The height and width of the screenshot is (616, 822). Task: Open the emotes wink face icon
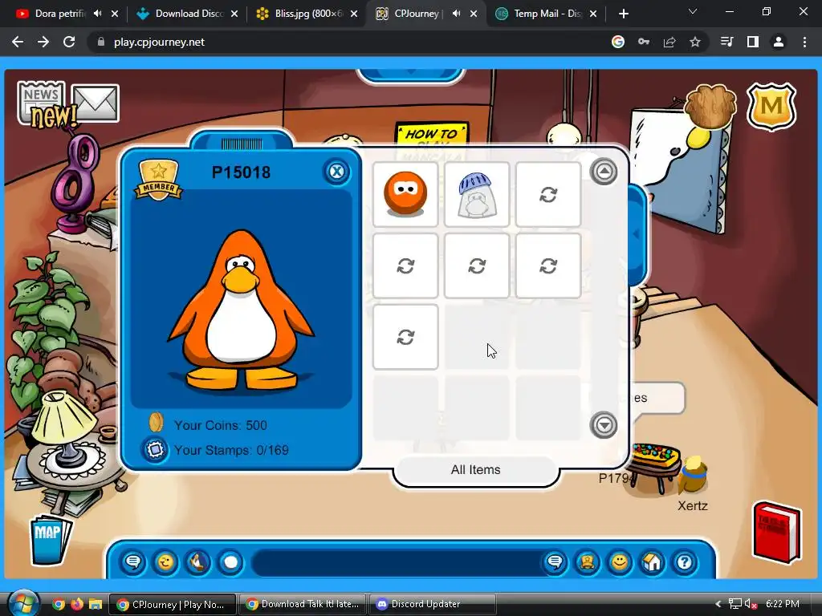tap(165, 562)
